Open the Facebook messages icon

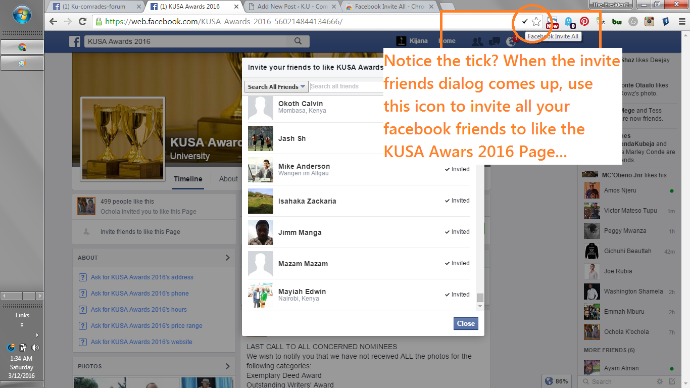pos(495,41)
